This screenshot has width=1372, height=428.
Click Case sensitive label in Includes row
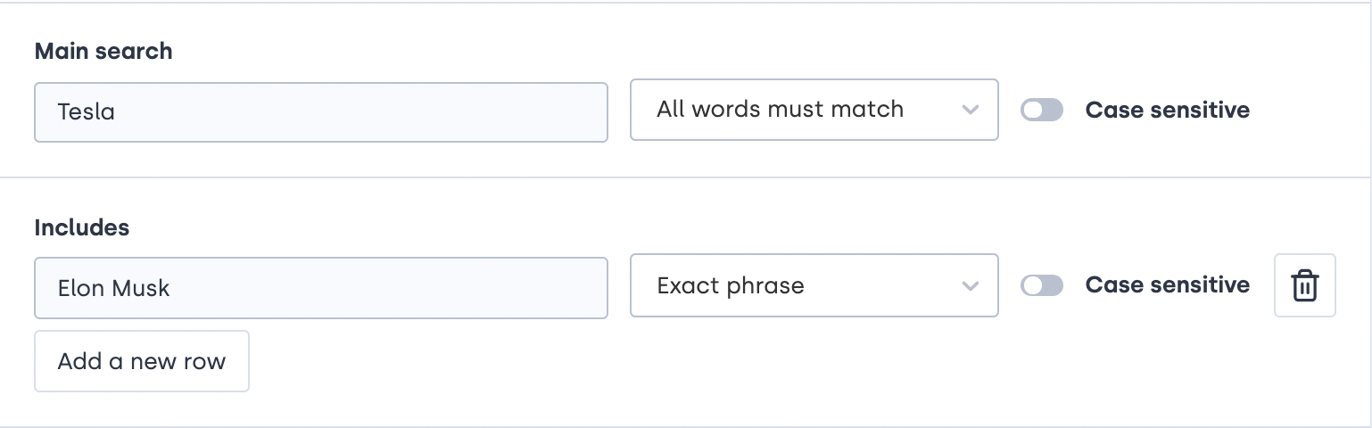tap(1167, 285)
